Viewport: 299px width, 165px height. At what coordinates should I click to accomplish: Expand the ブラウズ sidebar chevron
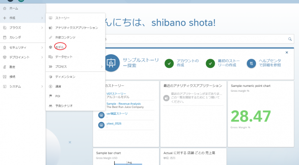[x=42, y=28]
